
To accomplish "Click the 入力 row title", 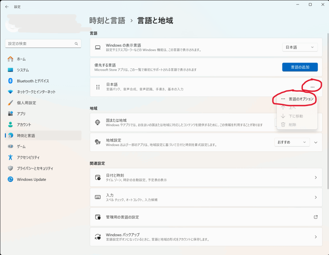I will (110, 195).
